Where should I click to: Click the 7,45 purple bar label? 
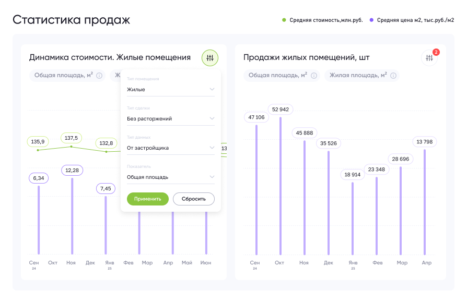click(106, 188)
